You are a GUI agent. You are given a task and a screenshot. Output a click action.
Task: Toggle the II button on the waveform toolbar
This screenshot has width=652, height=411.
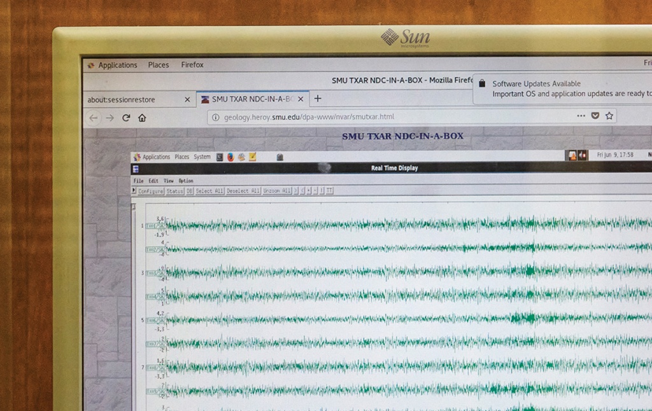330,190
